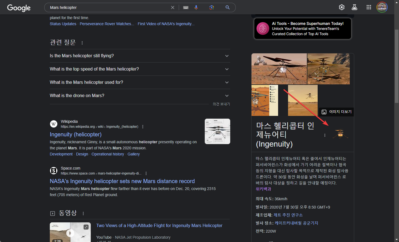
Task: Open Google settings gear
Action: [x=342, y=7]
